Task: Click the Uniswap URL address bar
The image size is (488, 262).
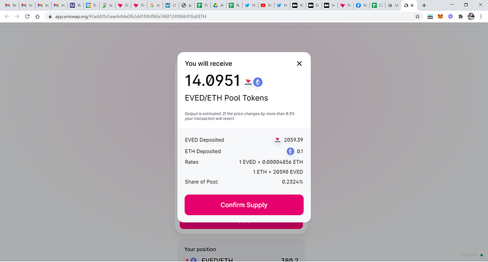Action: pos(183,16)
